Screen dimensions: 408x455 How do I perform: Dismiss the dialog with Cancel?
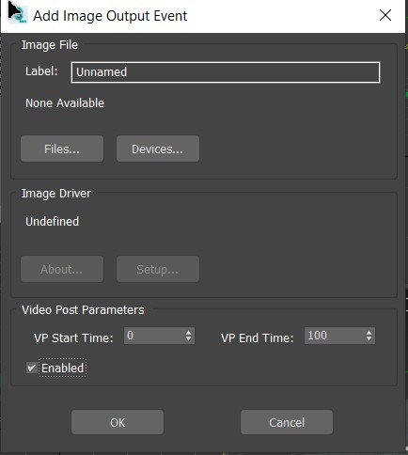(x=287, y=422)
